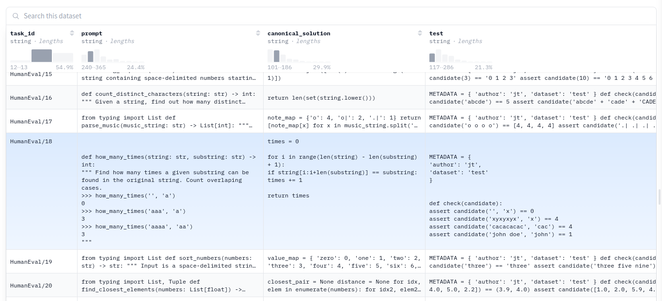Click the task_id column header
Screen dimensions: 662x301
22,33
